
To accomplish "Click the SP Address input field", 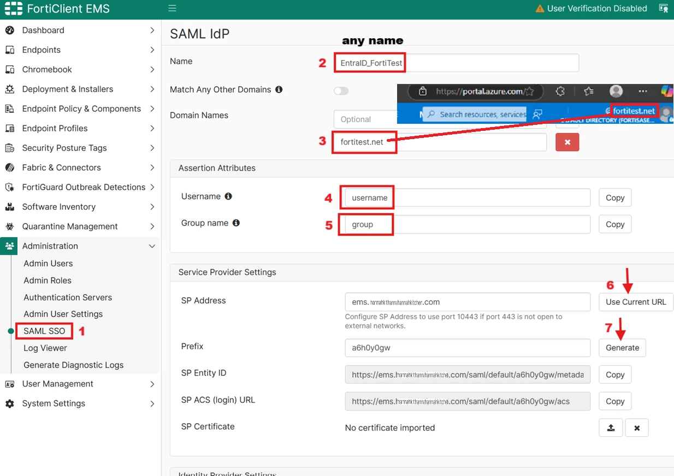I will click(x=468, y=302).
